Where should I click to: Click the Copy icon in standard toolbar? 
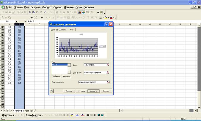tap(34, 12)
